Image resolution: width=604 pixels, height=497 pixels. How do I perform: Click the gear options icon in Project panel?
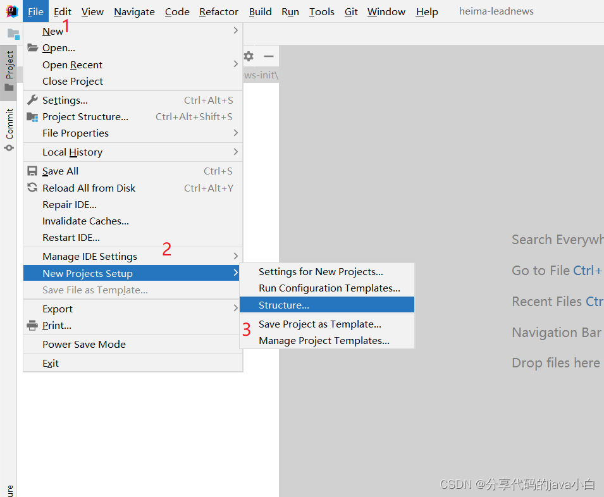(x=249, y=56)
